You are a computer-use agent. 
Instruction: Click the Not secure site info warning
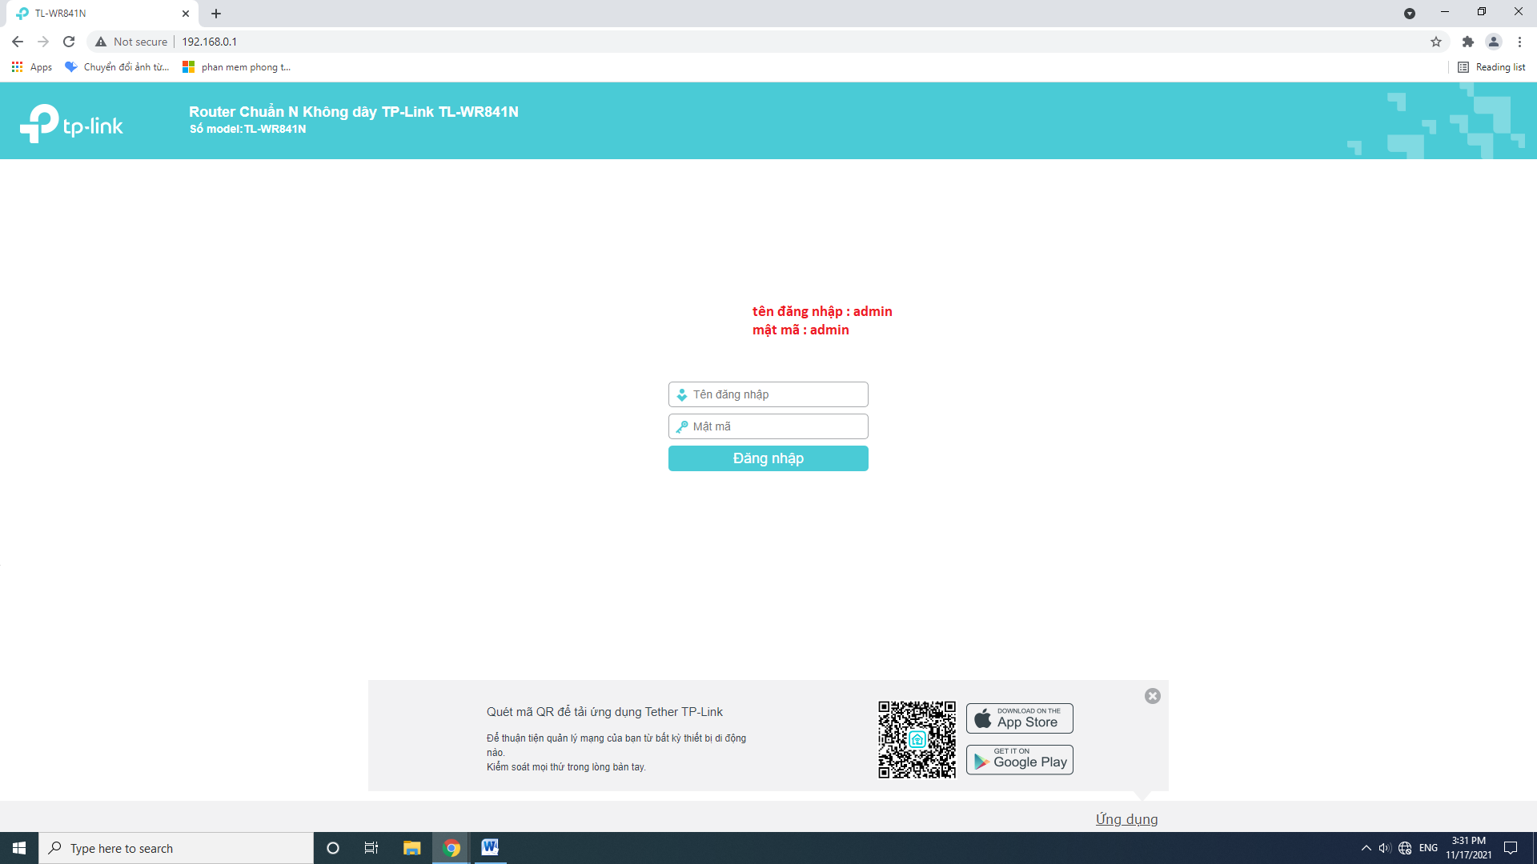[x=131, y=42]
